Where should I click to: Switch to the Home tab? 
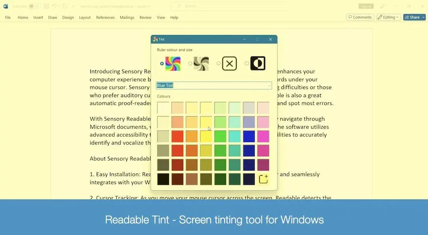coord(23,18)
